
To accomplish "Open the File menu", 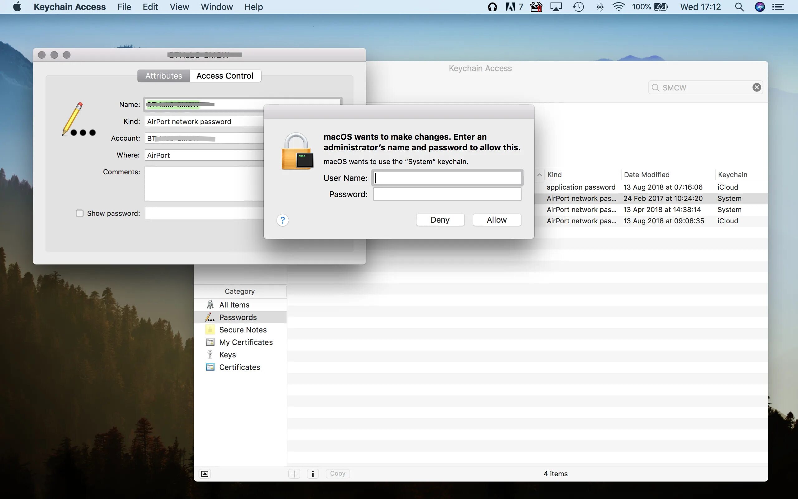I will point(124,7).
